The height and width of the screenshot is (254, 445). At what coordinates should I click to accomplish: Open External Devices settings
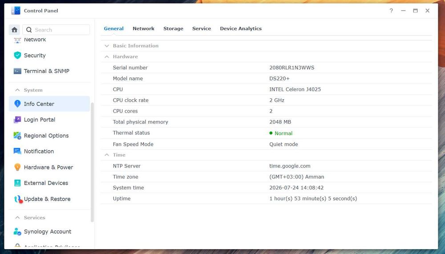point(49,183)
